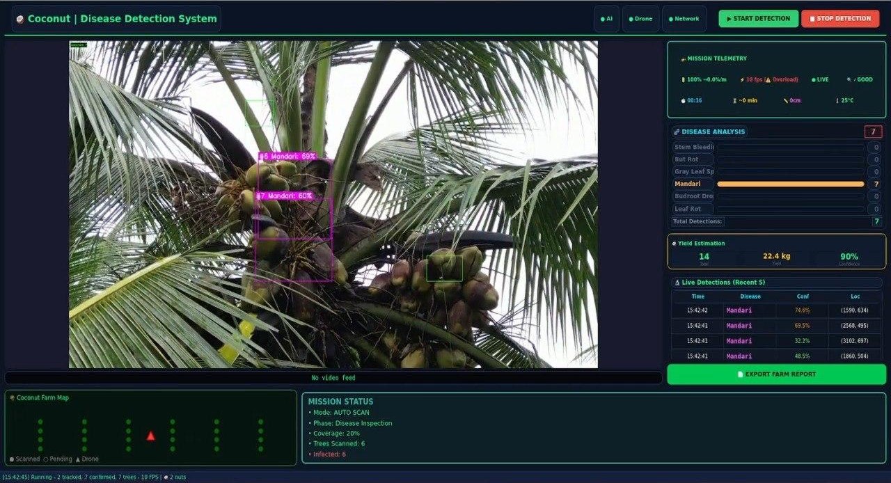The image size is (891, 483).
Task: Click the No video feed status bar
Action: click(x=333, y=378)
